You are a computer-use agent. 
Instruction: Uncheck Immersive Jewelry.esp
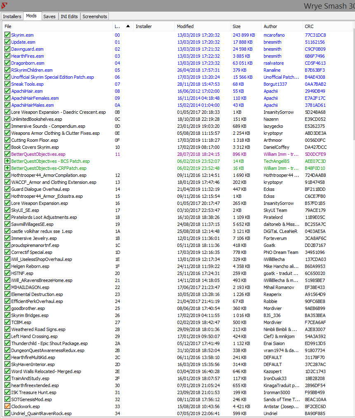pos(7,238)
